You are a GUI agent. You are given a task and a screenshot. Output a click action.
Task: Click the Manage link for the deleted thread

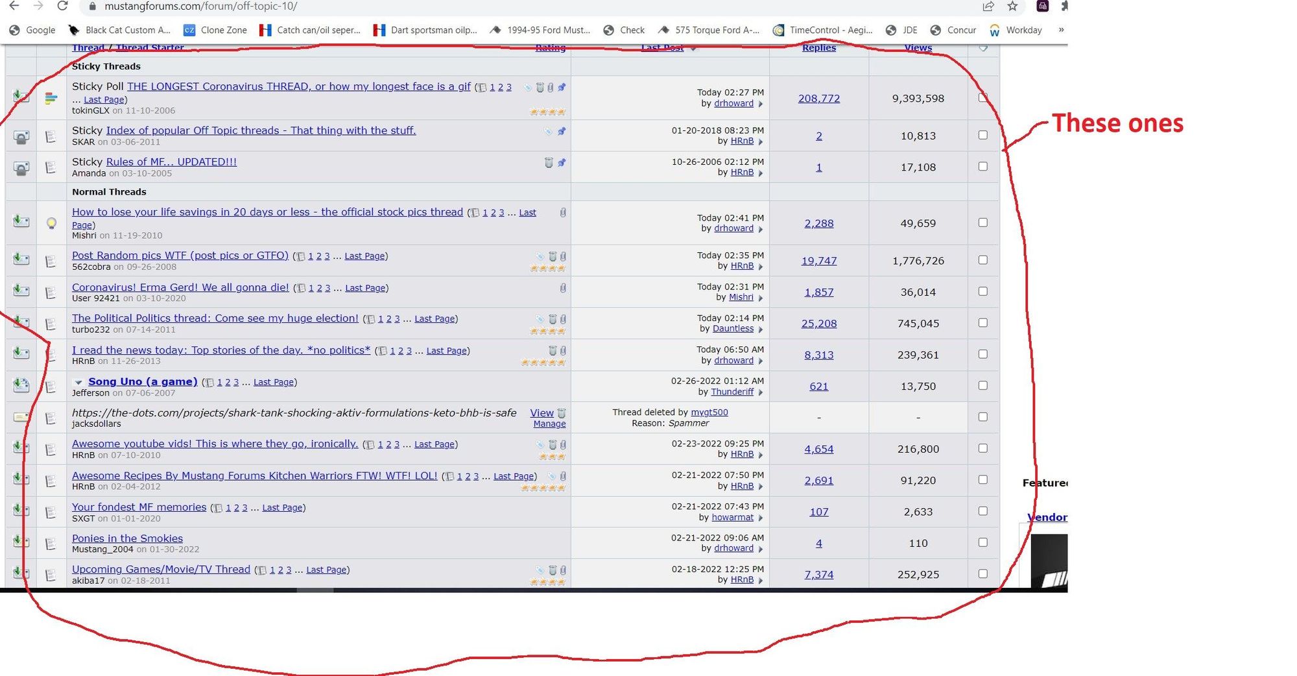(549, 424)
